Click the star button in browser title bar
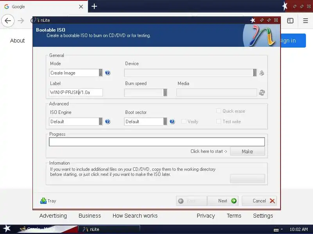This screenshot has width=313, height=234. click(285, 6)
